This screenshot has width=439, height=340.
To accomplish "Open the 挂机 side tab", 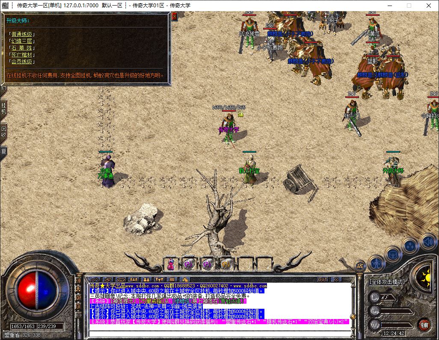I will (x=3, y=108).
